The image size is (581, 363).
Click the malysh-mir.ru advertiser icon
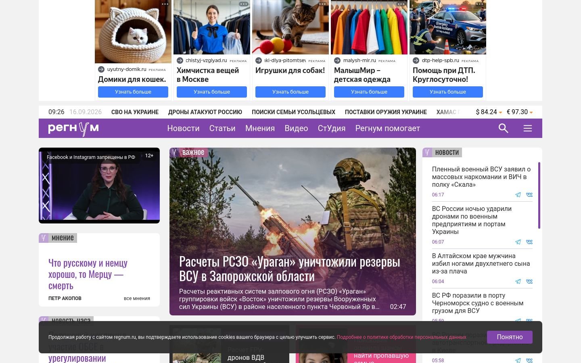pyautogui.click(x=337, y=60)
